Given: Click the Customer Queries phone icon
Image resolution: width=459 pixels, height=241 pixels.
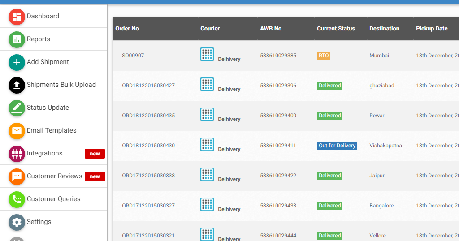Looking at the screenshot, I should pos(17,199).
